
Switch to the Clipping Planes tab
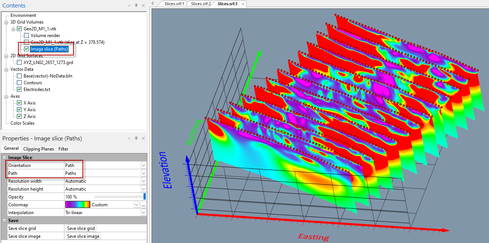point(39,149)
